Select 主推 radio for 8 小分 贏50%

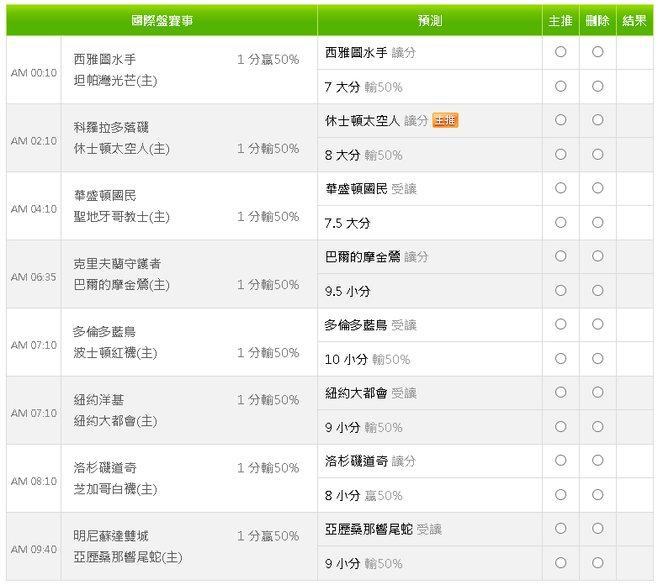(560, 495)
